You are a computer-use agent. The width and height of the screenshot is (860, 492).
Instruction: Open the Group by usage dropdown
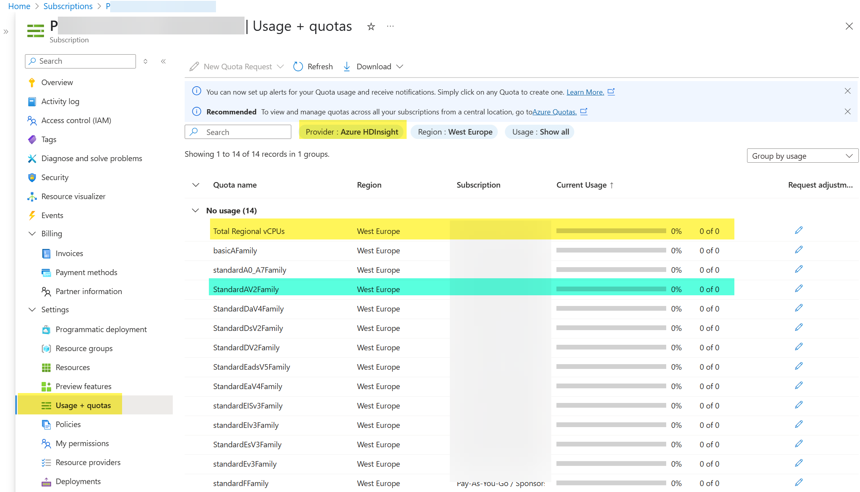click(x=803, y=156)
